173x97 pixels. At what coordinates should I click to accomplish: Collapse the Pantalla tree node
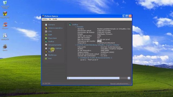pyautogui.click(x=76, y=27)
